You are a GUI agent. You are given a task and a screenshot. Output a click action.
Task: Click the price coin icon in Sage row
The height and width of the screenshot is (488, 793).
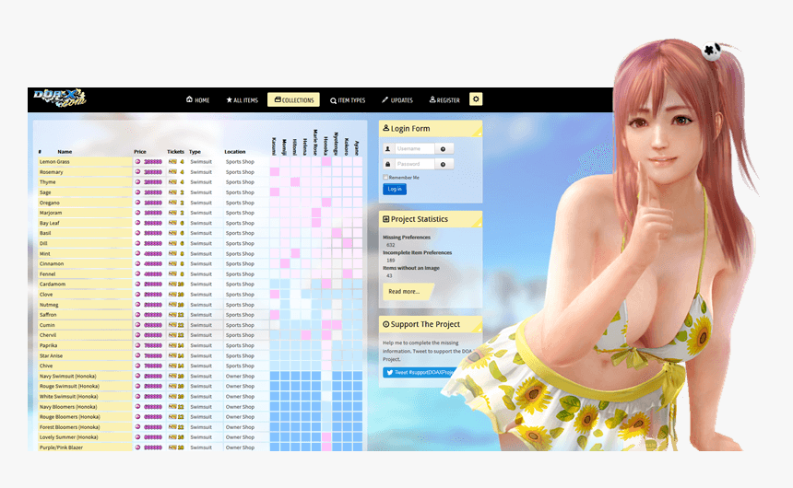click(x=137, y=192)
